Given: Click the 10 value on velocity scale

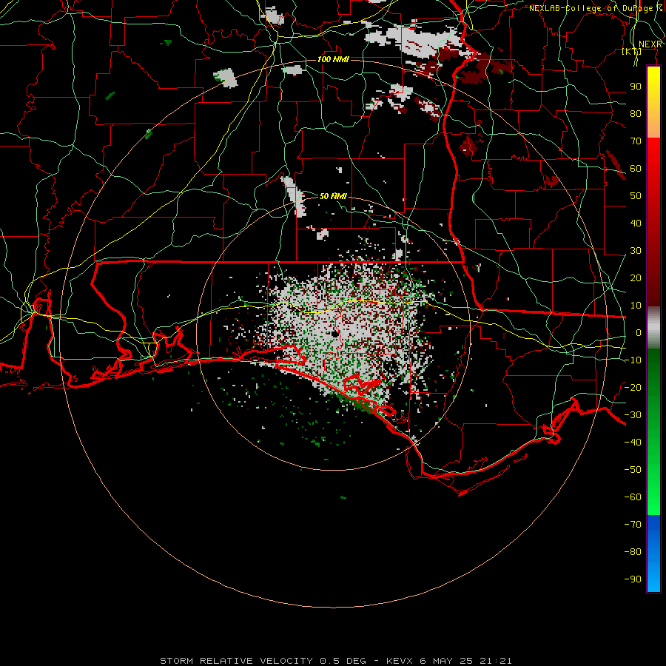Looking at the screenshot, I should [x=636, y=306].
